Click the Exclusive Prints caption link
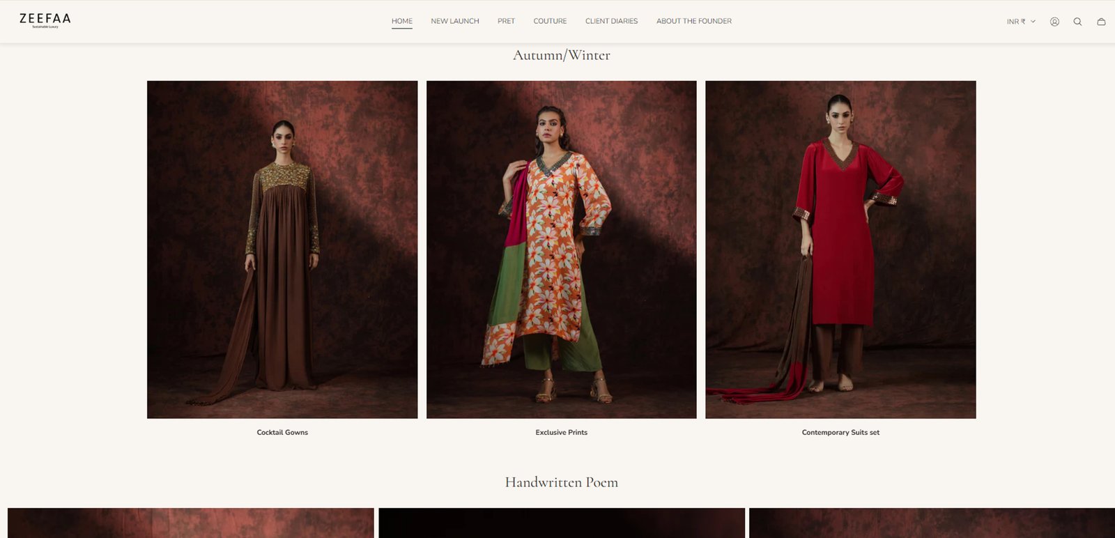The image size is (1115, 538). tap(561, 433)
